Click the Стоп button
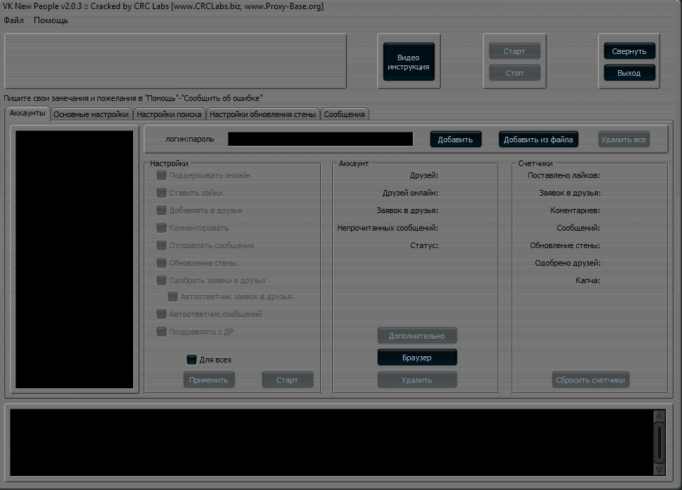The image size is (682, 490). (x=514, y=73)
